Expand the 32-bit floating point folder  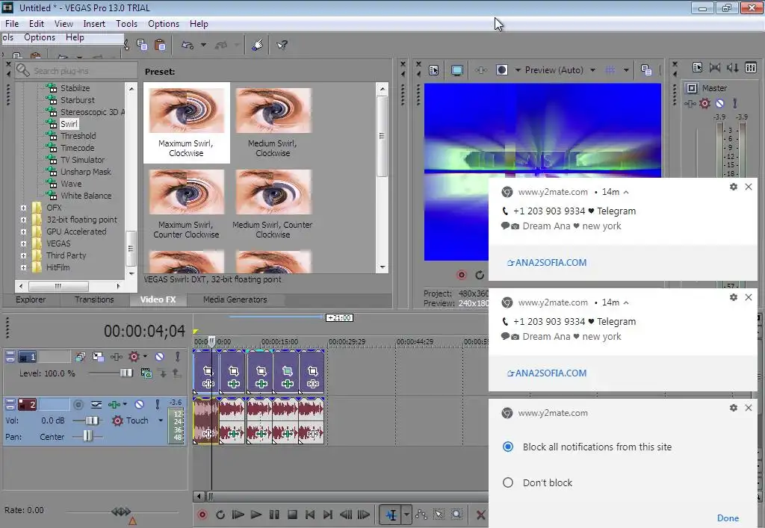click(23, 220)
